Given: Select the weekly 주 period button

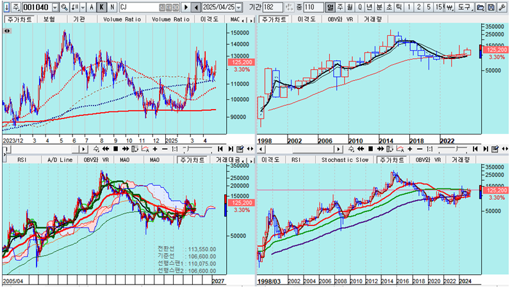Looking at the screenshot, I should (340, 7).
